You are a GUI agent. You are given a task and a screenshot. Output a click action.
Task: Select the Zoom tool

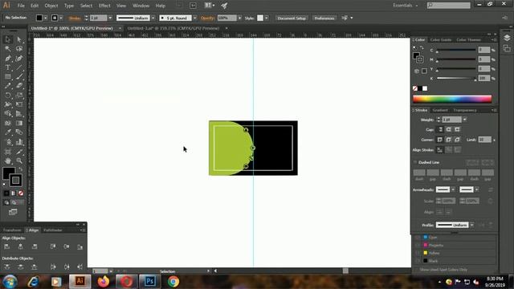pyautogui.click(x=19, y=161)
